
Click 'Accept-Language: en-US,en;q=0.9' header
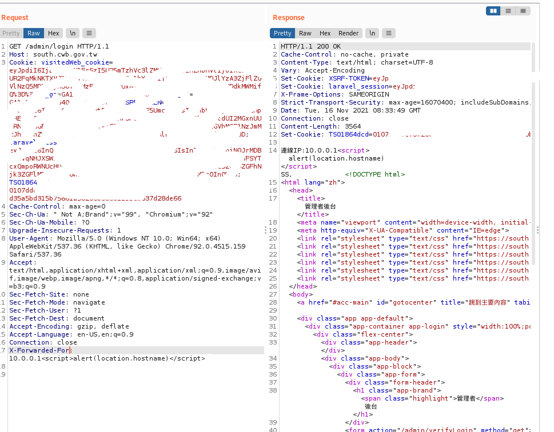(71, 334)
